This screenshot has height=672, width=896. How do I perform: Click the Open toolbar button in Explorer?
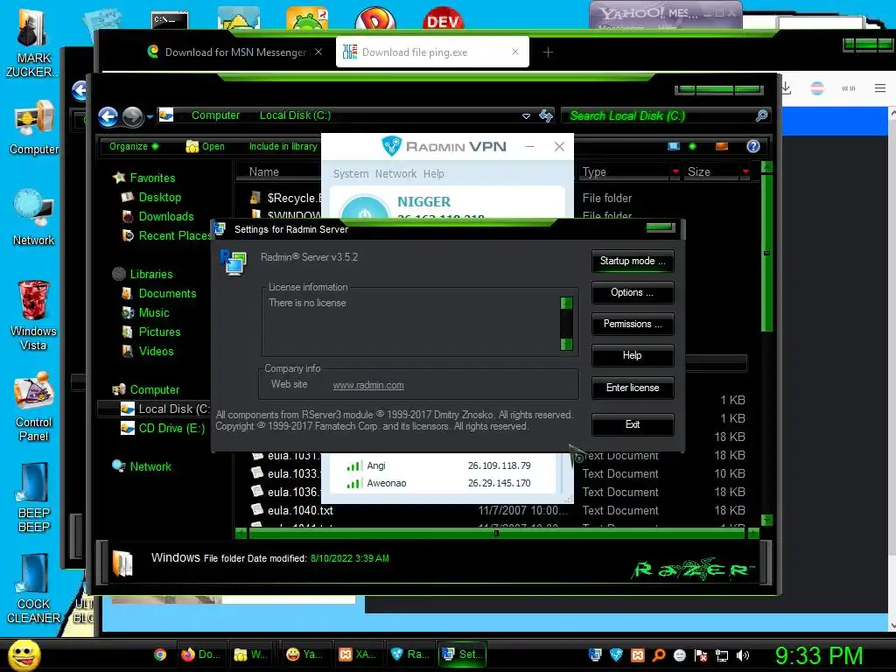pyautogui.click(x=206, y=146)
